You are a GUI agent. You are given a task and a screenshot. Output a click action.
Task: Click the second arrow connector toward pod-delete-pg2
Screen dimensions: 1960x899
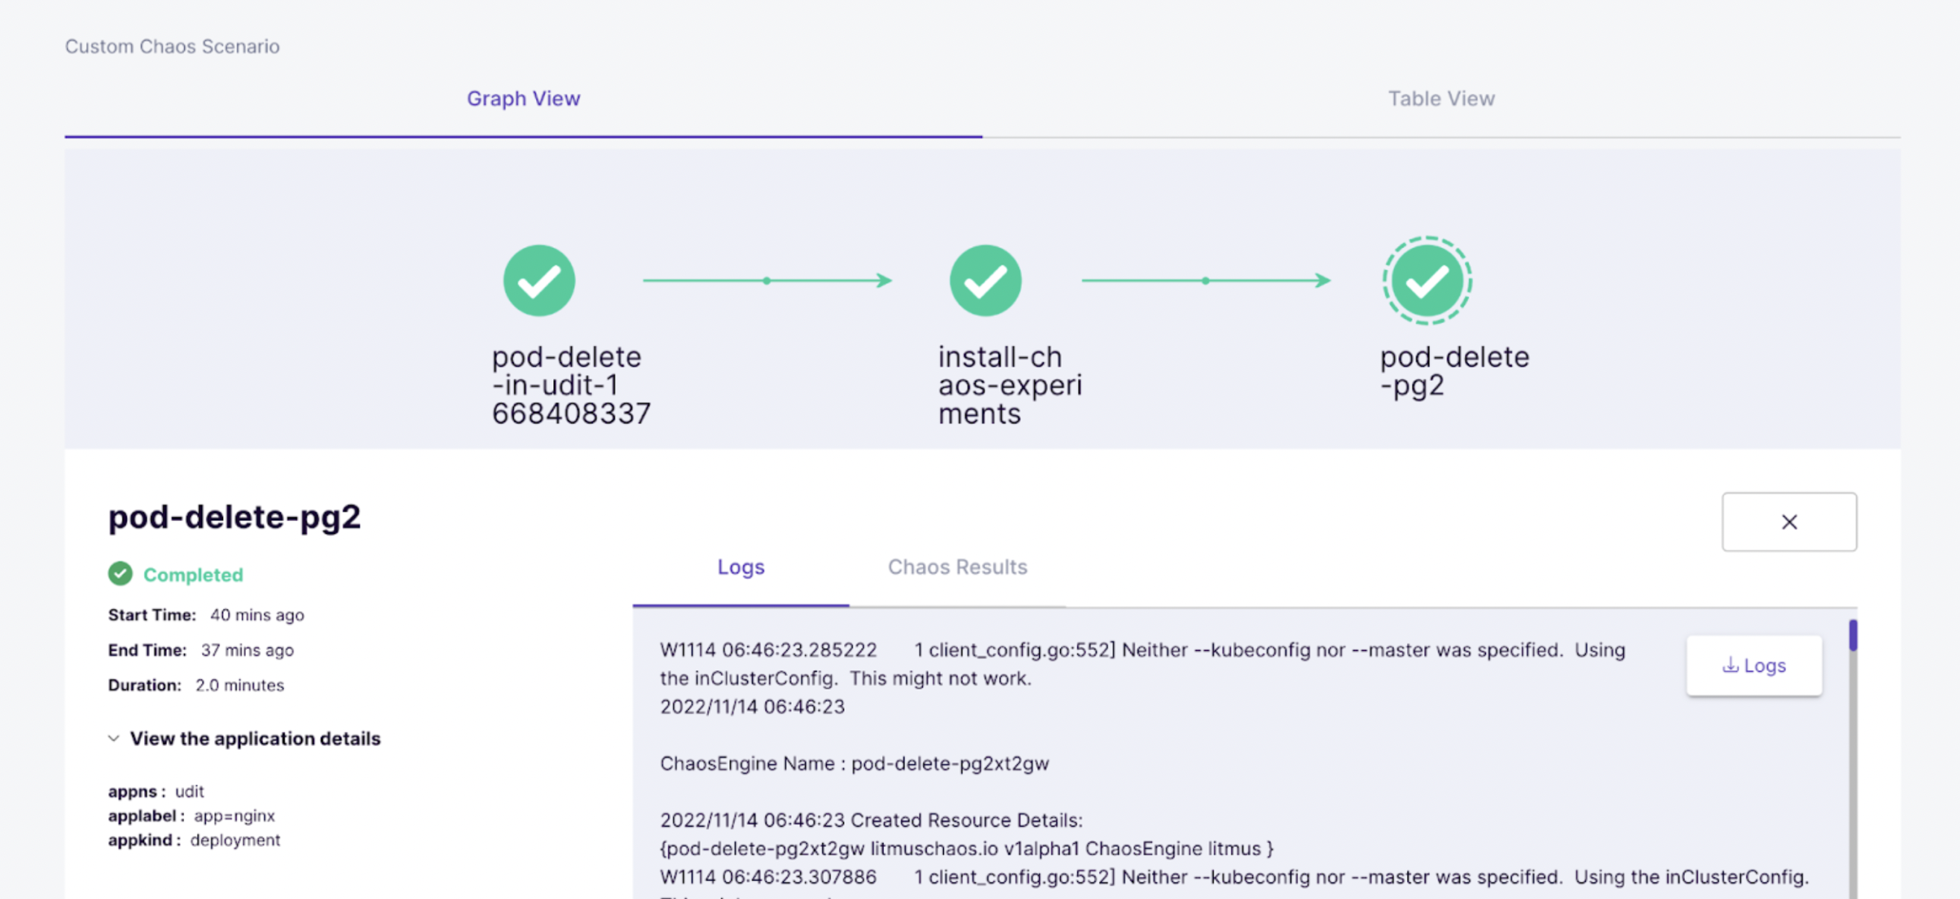click(x=1206, y=280)
